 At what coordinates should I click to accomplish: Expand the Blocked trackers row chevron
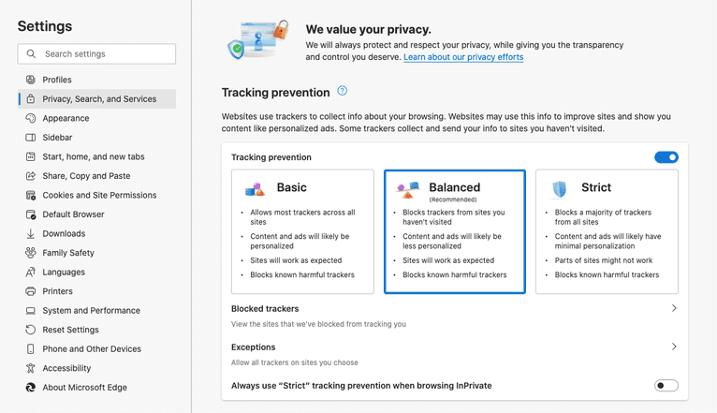pyautogui.click(x=674, y=308)
